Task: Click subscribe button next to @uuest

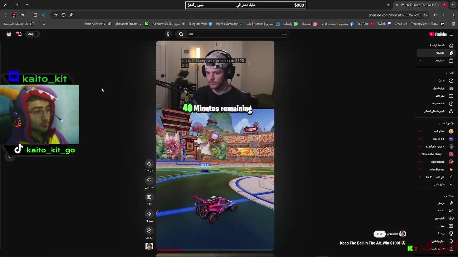Action: click(x=380, y=234)
